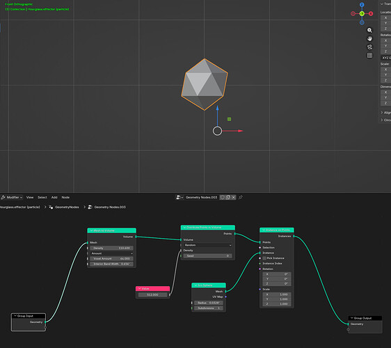The width and height of the screenshot is (391, 348).
Task: Enable the Pick Instance checkbox
Action: [x=264, y=258]
